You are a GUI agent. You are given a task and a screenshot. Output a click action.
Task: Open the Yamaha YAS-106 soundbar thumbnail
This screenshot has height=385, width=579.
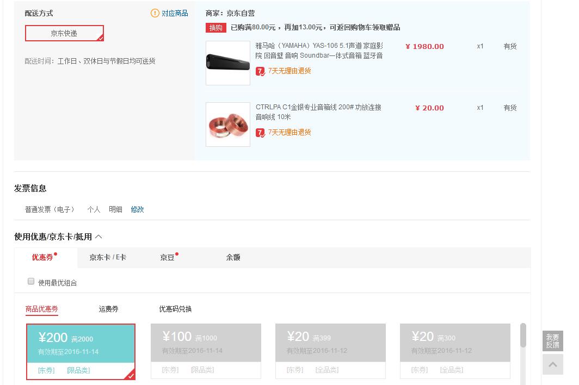click(x=227, y=63)
